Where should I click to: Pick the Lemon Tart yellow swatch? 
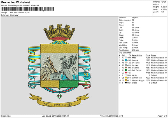[x=126, y=78]
